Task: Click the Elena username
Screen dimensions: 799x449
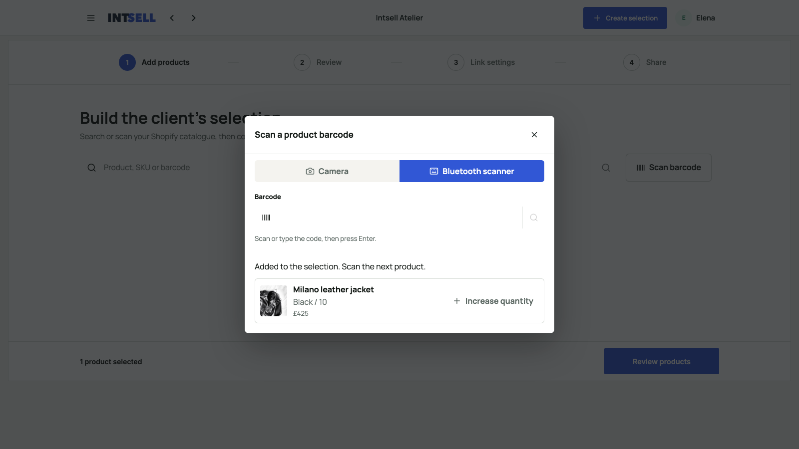Action: (x=706, y=18)
